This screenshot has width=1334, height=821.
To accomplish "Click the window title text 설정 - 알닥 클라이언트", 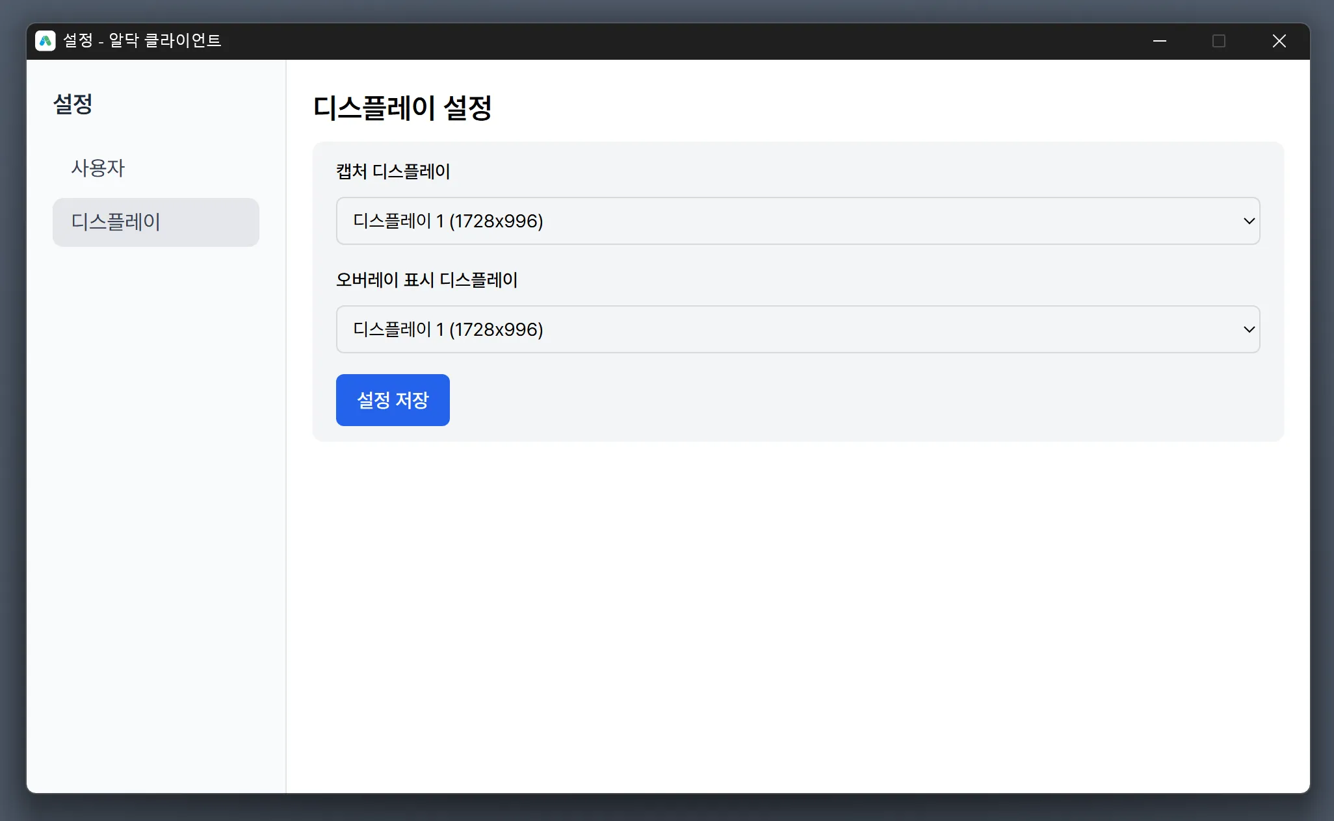I will [x=142, y=41].
